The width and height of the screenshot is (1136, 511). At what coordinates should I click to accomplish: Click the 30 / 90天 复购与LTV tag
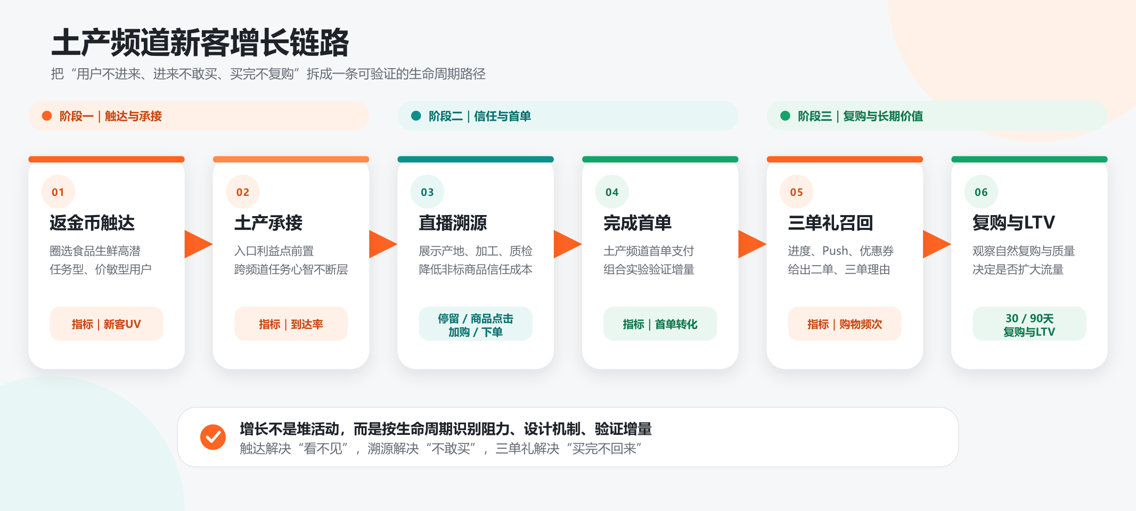point(1029,324)
